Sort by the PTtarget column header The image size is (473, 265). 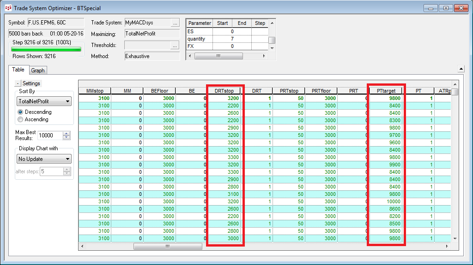[386, 91]
